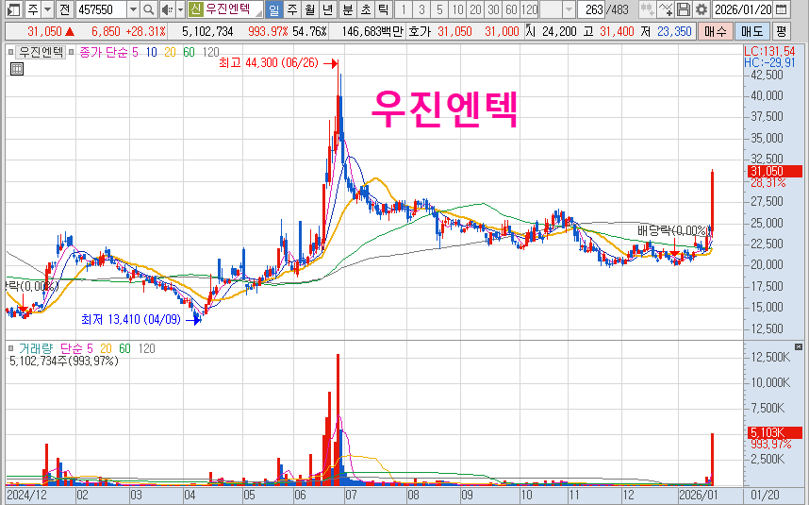The height and width of the screenshot is (505, 809).
Task: Click the date field 2026/01/20
Action: click(x=743, y=9)
